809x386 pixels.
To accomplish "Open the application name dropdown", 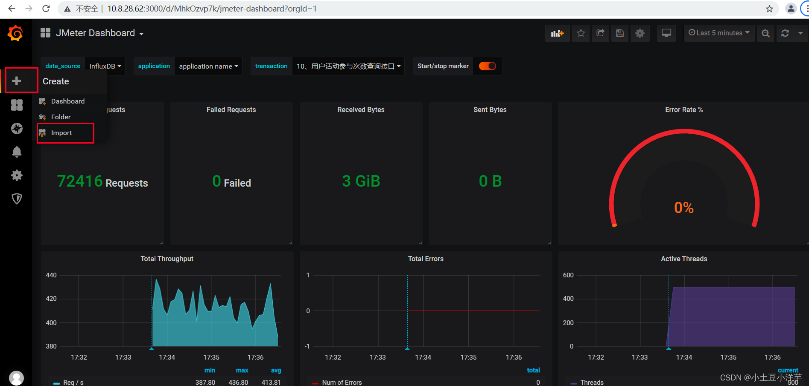I will tap(208, 66).
